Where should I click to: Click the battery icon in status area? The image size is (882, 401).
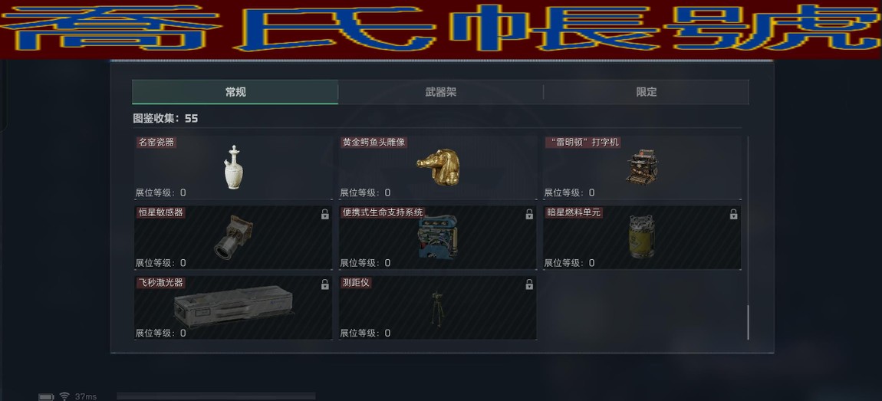(x=46, y=397)
